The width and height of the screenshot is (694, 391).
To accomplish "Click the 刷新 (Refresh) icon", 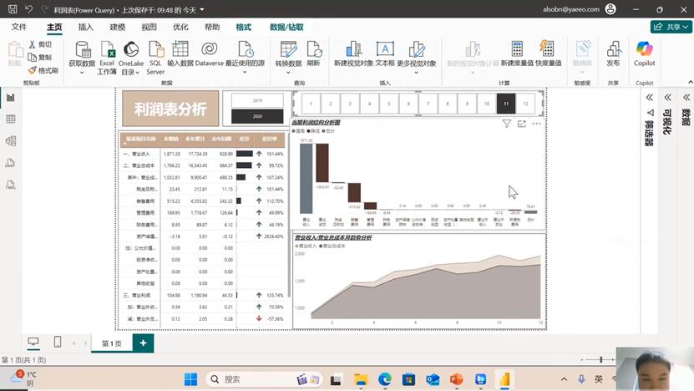I will click(313, 50).
